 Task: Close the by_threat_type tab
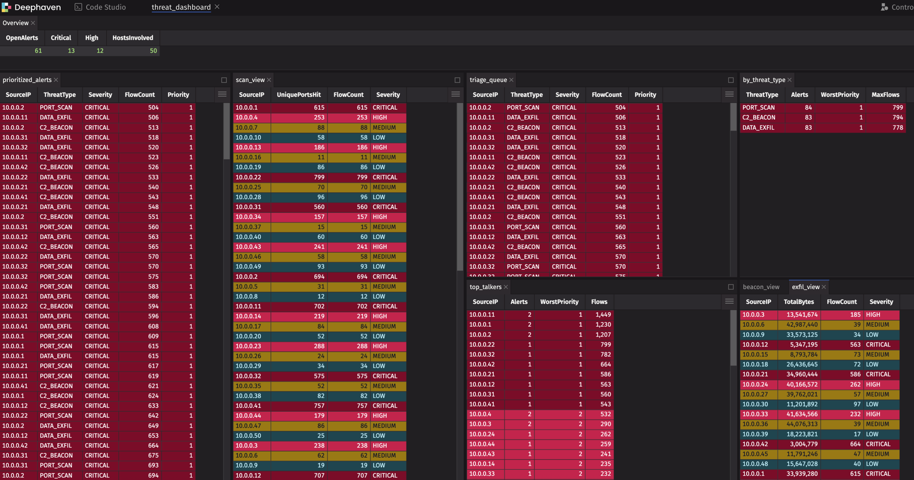(789, 80)
